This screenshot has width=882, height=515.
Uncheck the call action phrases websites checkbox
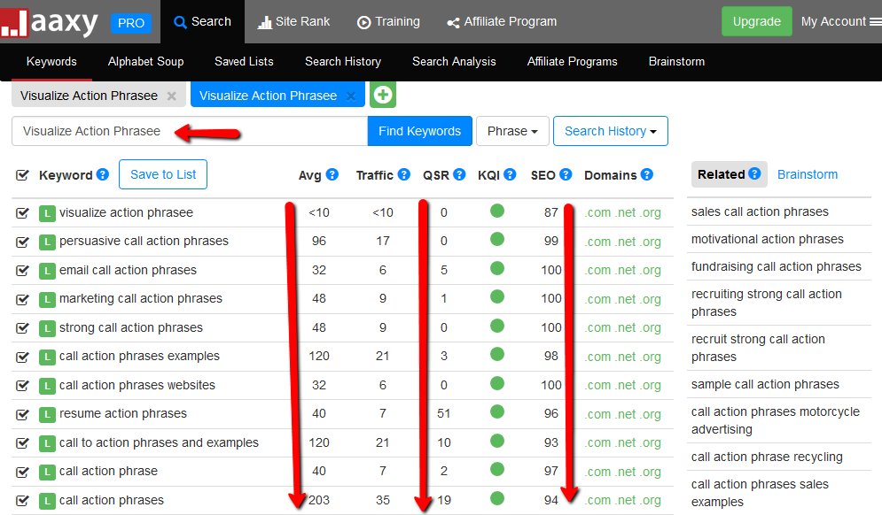click(x=22, y=385)
